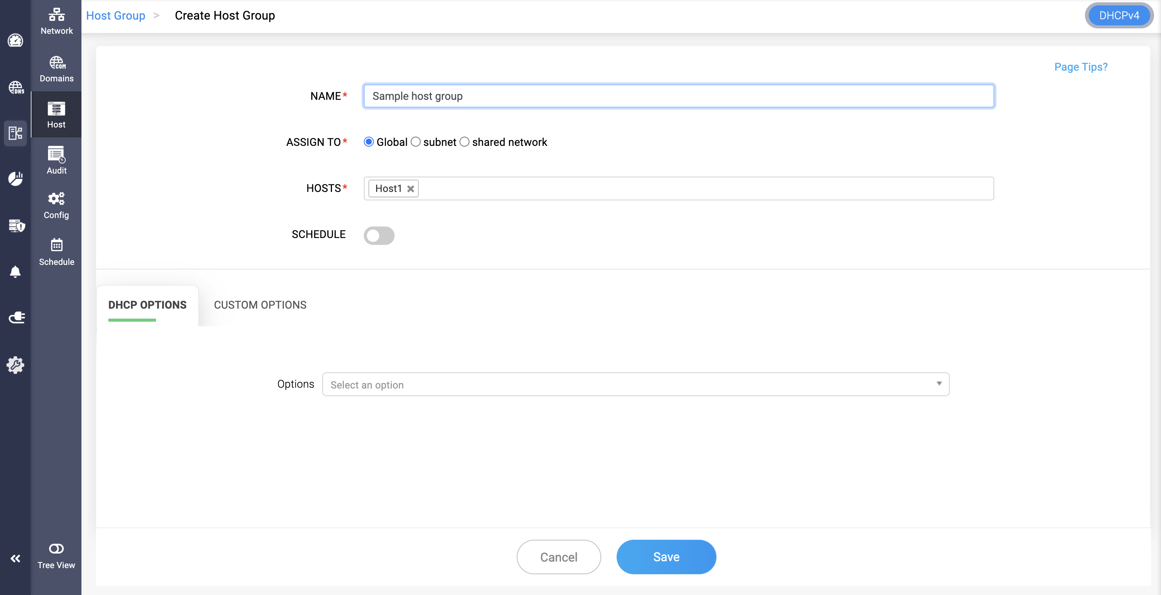The image size is (1161, 595).
Task: Enable the Schedule toggle switch
Action: click(x=379, y=236)
